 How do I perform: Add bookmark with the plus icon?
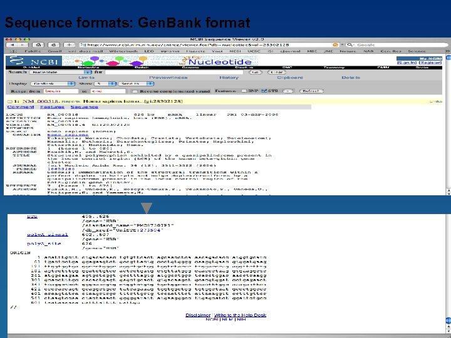[x=69, y=45]
